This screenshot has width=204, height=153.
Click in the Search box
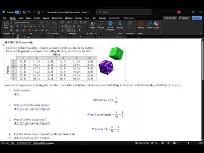pyautogui.click(x=124, y=12)
